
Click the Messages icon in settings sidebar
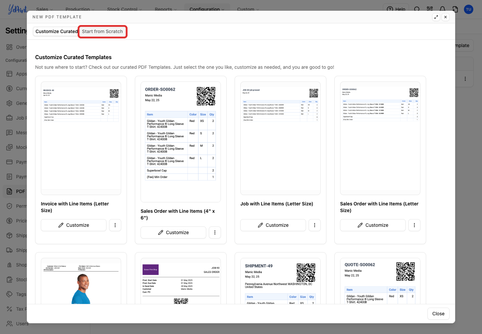[9, 133]
